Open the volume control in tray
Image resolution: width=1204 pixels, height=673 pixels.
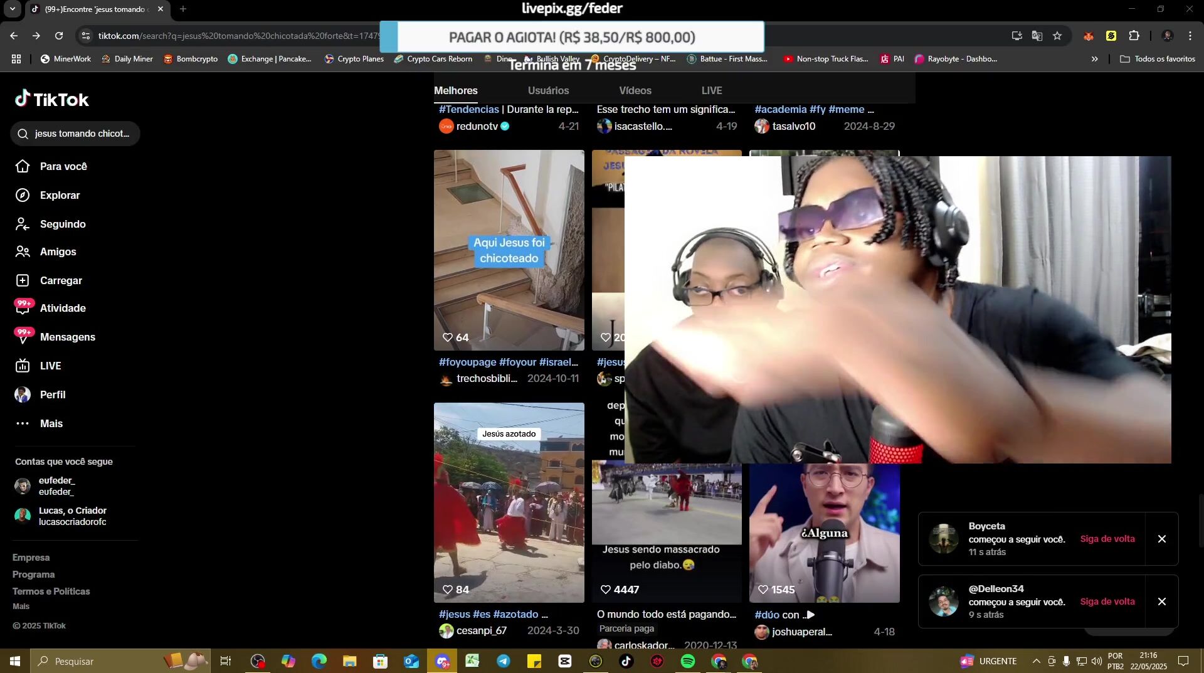1096,661
